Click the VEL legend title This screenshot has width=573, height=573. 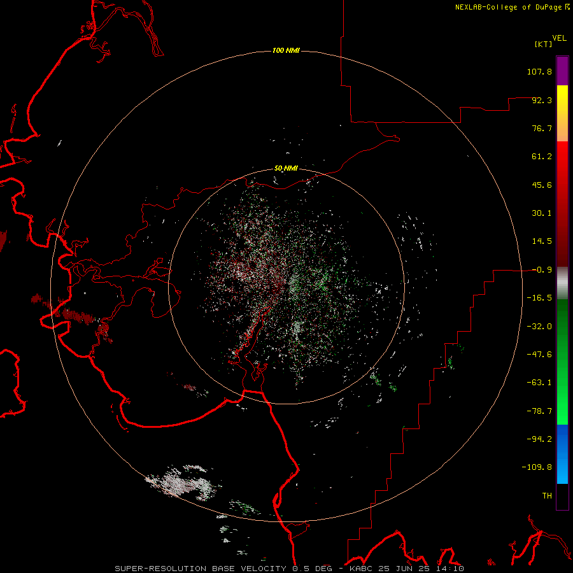click(x=559, y=38)
